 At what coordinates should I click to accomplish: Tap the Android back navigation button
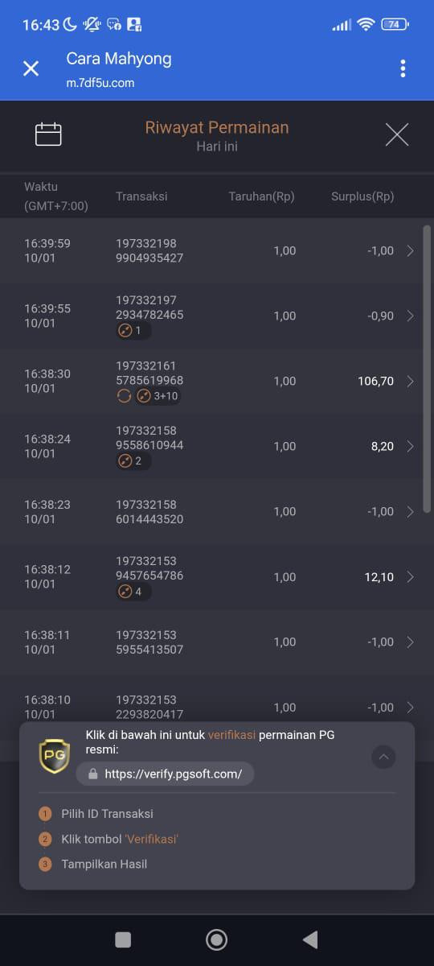pos(310,939)
